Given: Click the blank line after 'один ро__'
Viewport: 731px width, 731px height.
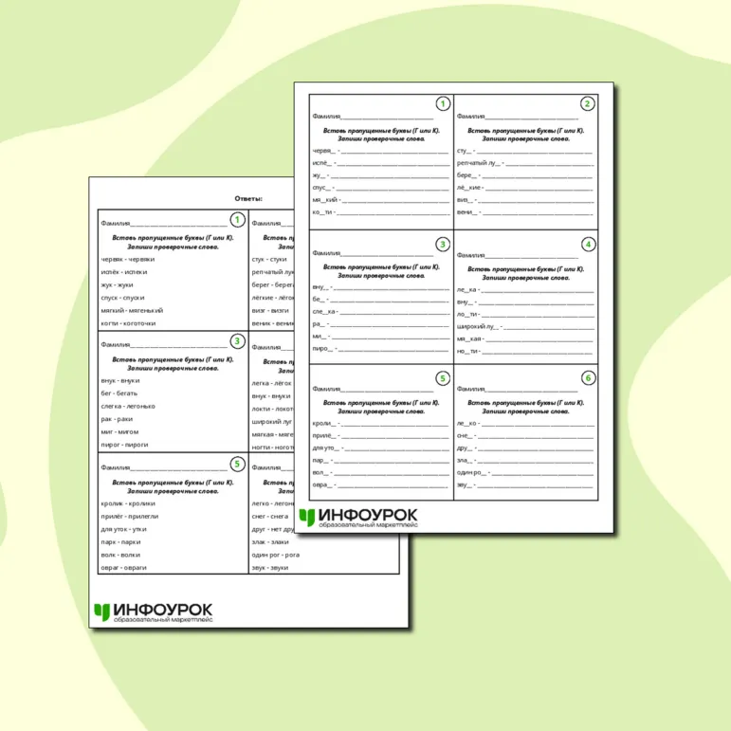Looking at the screenshot, I should [542, 475].
